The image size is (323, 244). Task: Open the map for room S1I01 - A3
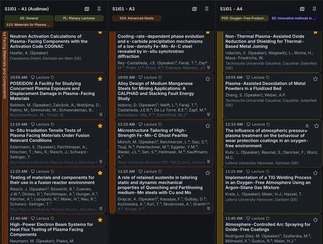(x=195, y=9)
